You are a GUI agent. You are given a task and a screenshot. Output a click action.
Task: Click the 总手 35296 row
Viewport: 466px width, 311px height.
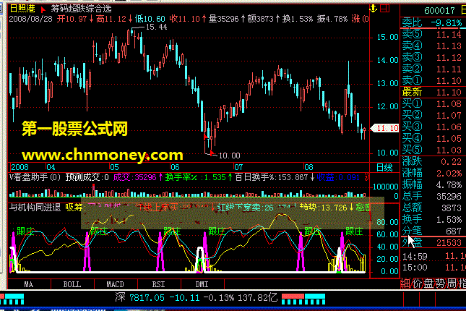pyautogui.click(x=433, y=196)
